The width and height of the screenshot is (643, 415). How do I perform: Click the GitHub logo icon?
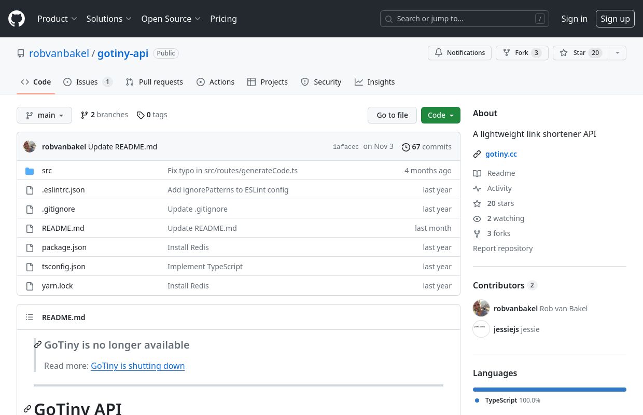coord(17,19)
